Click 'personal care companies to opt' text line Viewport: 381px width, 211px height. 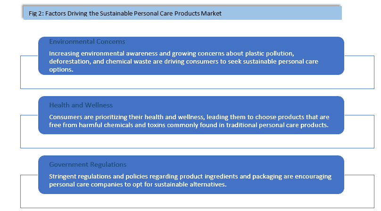(138, 184)
